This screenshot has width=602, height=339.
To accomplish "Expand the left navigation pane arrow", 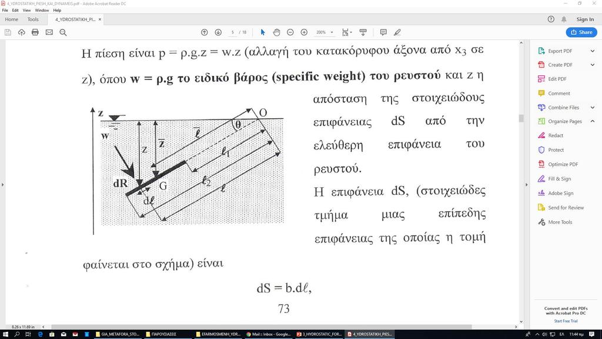I will tap(3, 184).
